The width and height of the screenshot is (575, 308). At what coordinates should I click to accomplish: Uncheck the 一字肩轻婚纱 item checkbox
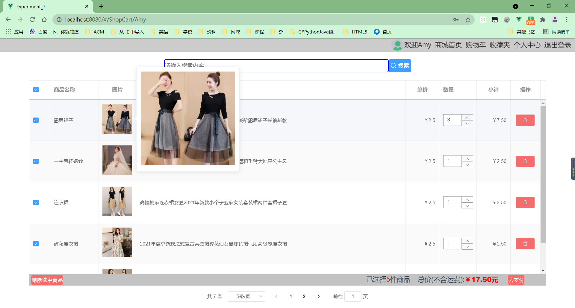(36, 161)
